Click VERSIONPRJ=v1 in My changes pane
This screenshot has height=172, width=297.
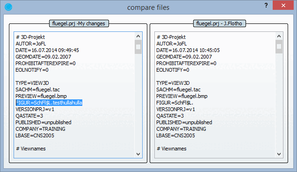coord(35,109)
